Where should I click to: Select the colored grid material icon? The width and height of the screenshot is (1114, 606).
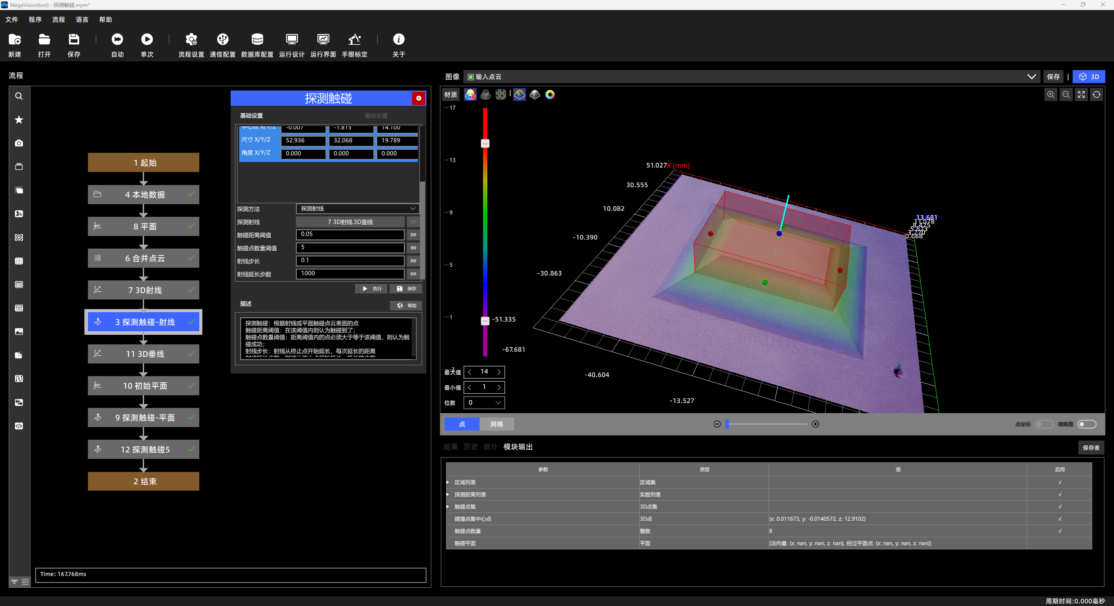(x=501, y=94)
